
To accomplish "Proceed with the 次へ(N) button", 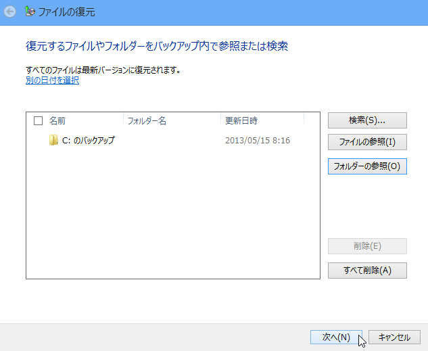I will click(336, 337).
